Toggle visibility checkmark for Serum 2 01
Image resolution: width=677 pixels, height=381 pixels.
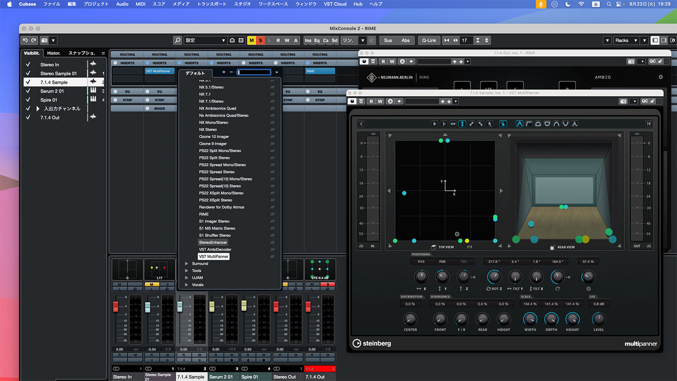coord(28,91)
